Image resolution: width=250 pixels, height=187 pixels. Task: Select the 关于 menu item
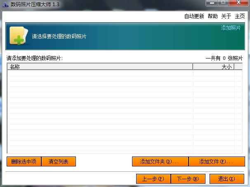click(x=226, y=16)
